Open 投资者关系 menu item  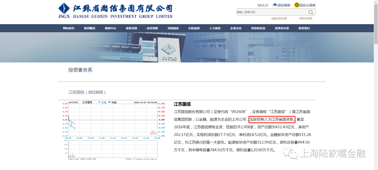pyautogui.click(x=282, y=28)
